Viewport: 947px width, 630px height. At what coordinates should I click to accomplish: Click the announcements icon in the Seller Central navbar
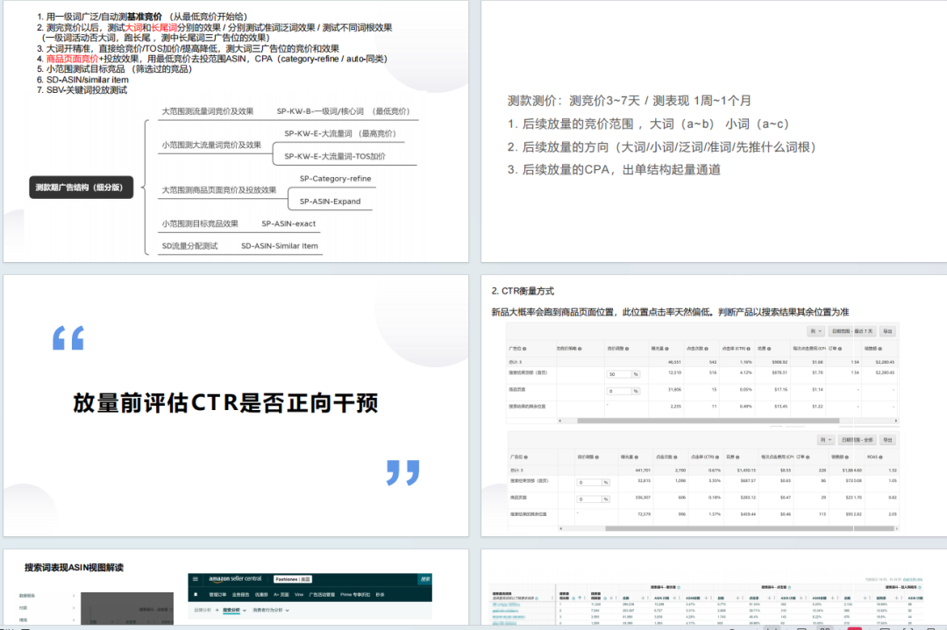click(x=195, y=595)
